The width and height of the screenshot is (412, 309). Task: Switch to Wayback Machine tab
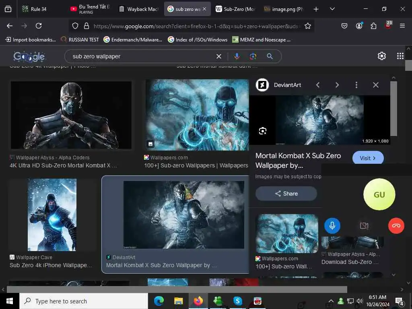138,9
